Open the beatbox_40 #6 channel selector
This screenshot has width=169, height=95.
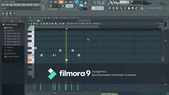[85, 23]
